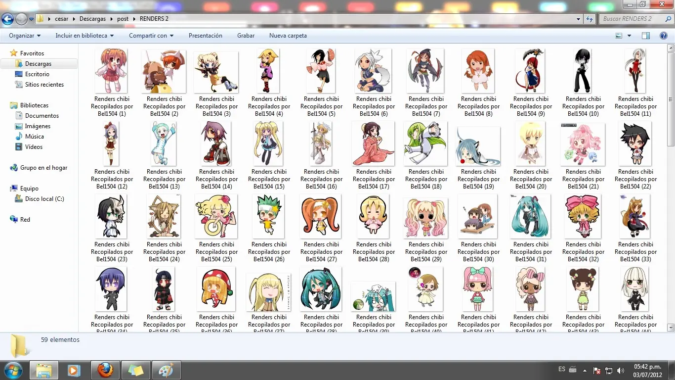
Task: Click the volume speaker icon in the tray
Action: tap(621, 370)
